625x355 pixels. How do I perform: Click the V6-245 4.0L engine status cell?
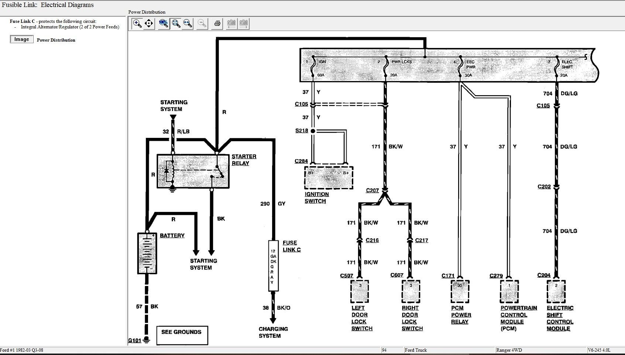coord(599,350)
